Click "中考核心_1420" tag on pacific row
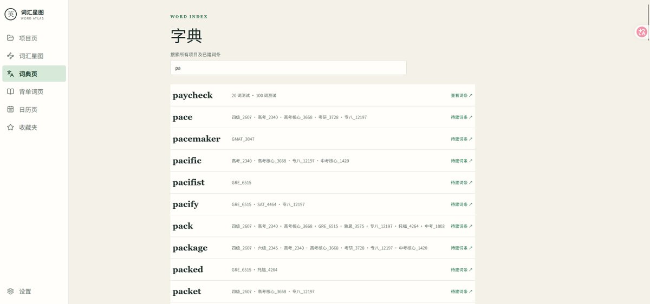 [335, 161]
